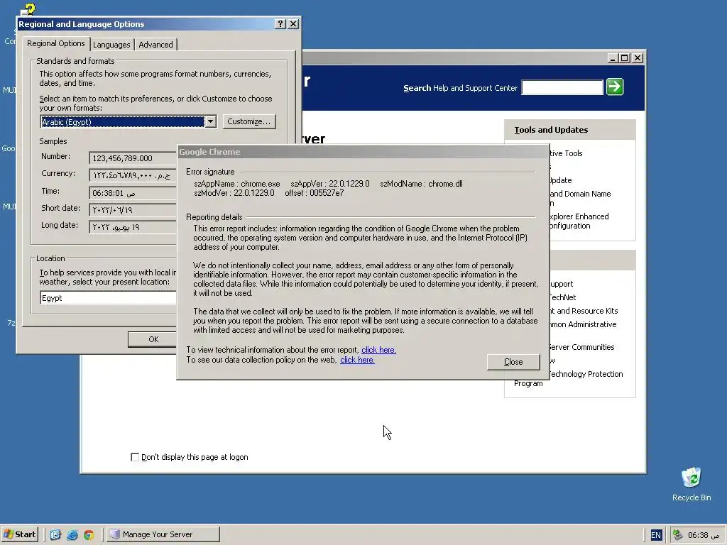The height and width of the screenshot is (545, 727).
Task: Open the Recycle Bin desktop icon
Action: click(692, 484)
